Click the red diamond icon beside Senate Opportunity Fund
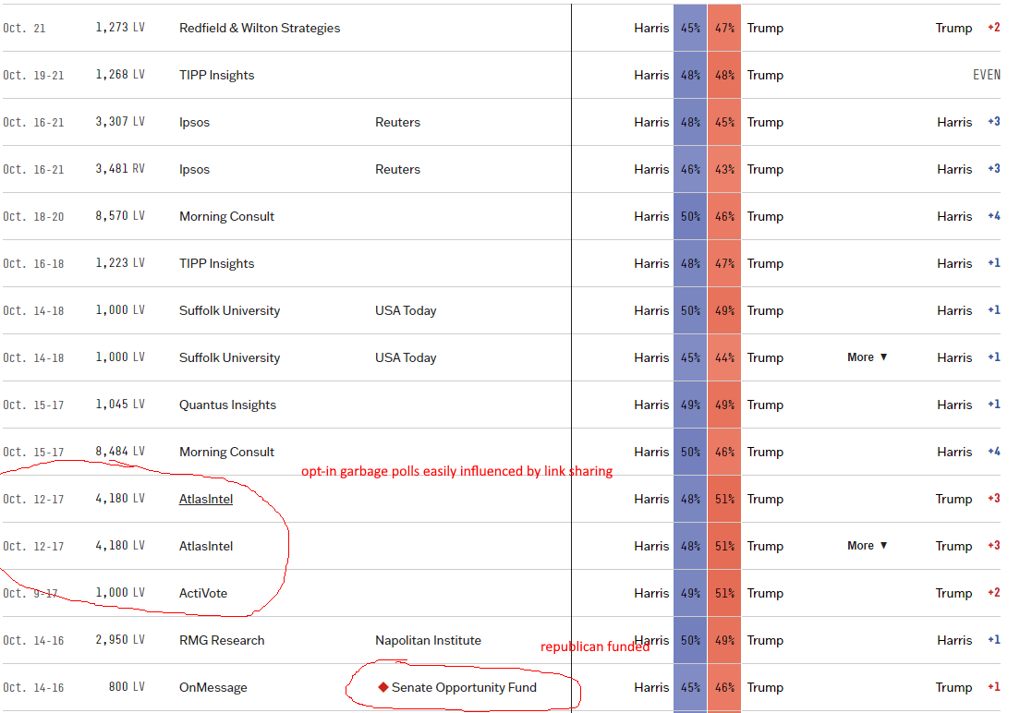This screenshot has width=1020, height=713. pyautogui.click(x=382, y=687)
